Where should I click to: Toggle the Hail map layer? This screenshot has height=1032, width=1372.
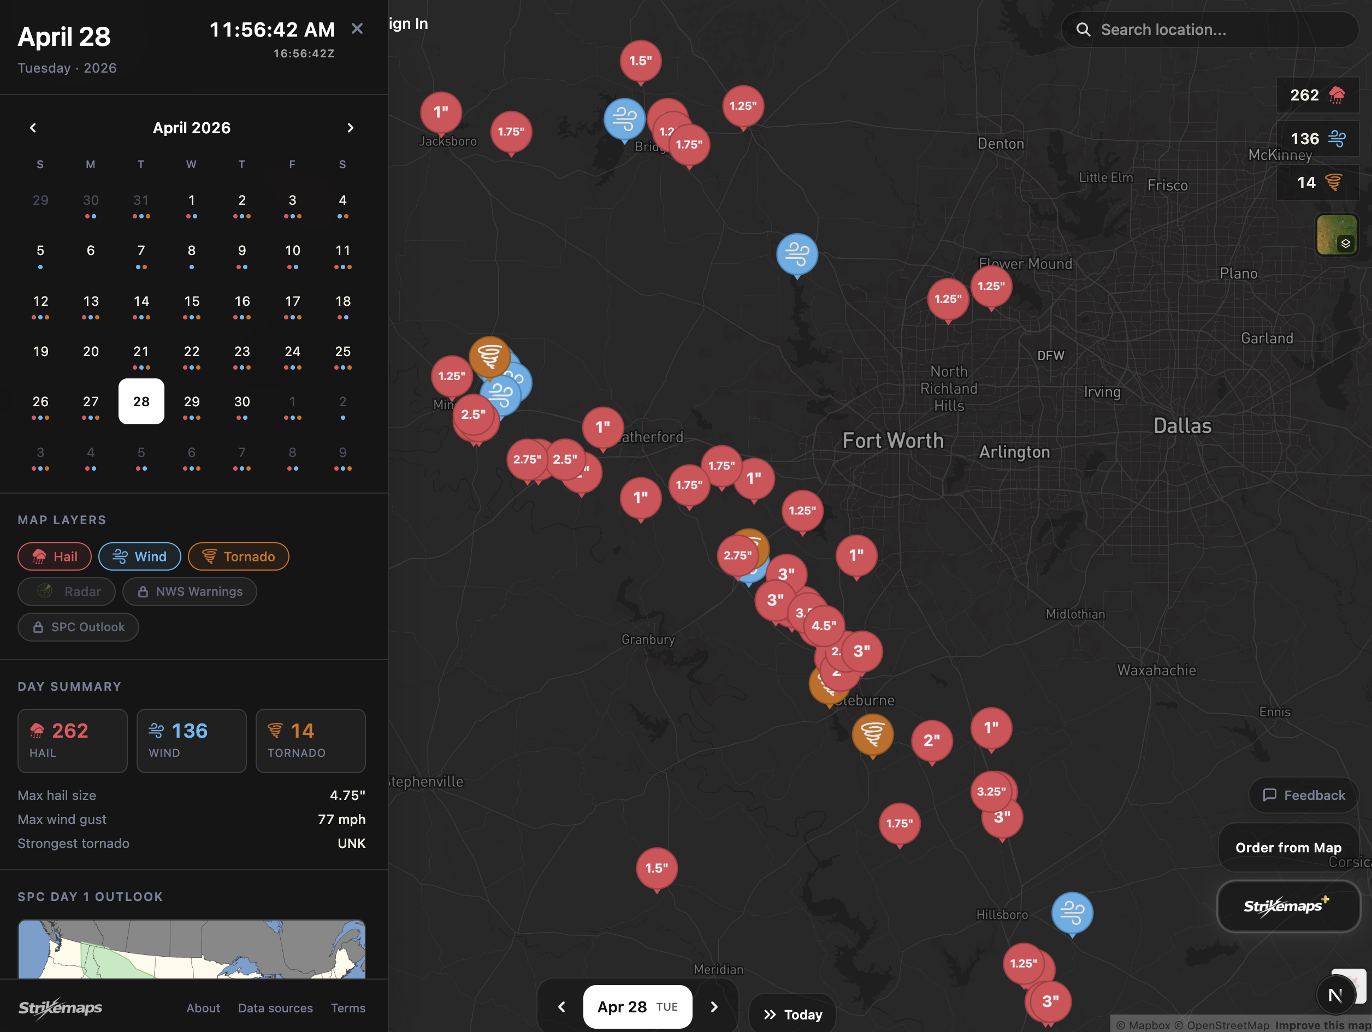coord(55,556)
